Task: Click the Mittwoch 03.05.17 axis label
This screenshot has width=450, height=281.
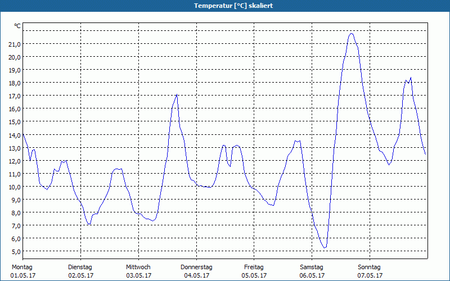Action: [x=138, y=271]
